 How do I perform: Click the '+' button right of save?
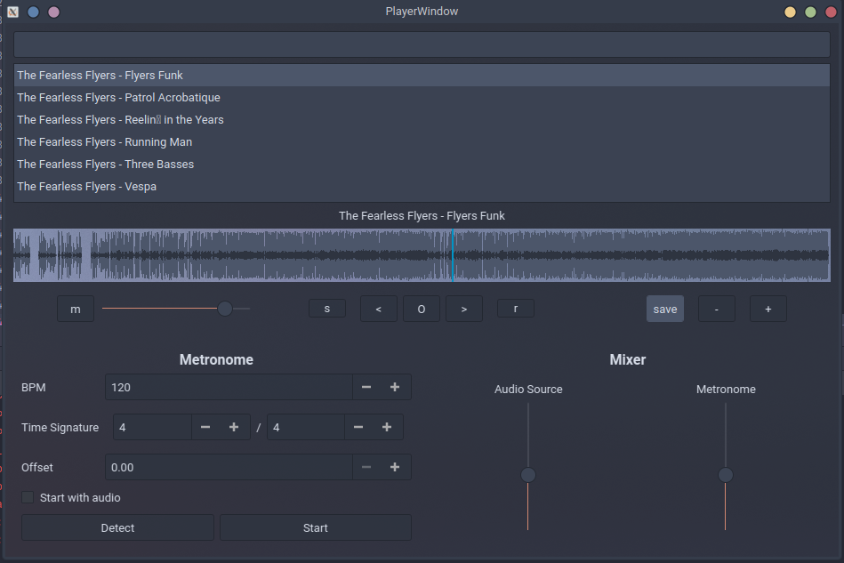tap(768, 309)
